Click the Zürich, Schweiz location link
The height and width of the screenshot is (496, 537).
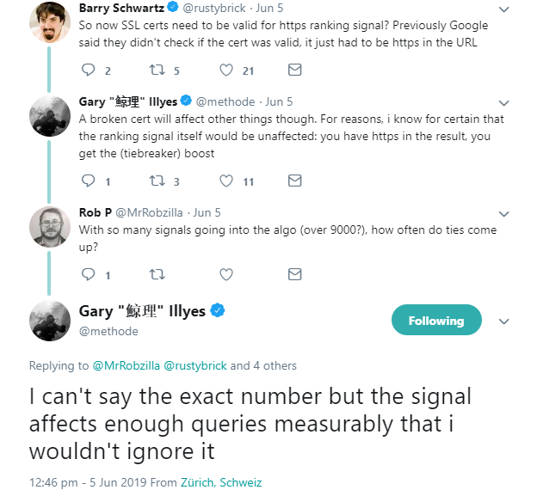click(x=221, y=482)
